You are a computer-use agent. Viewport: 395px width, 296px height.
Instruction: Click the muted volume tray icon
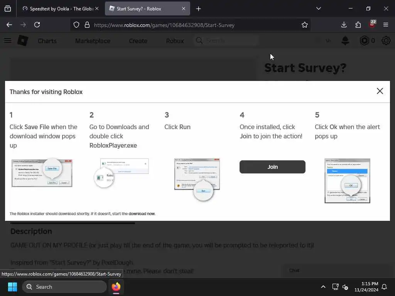[345, 287]
